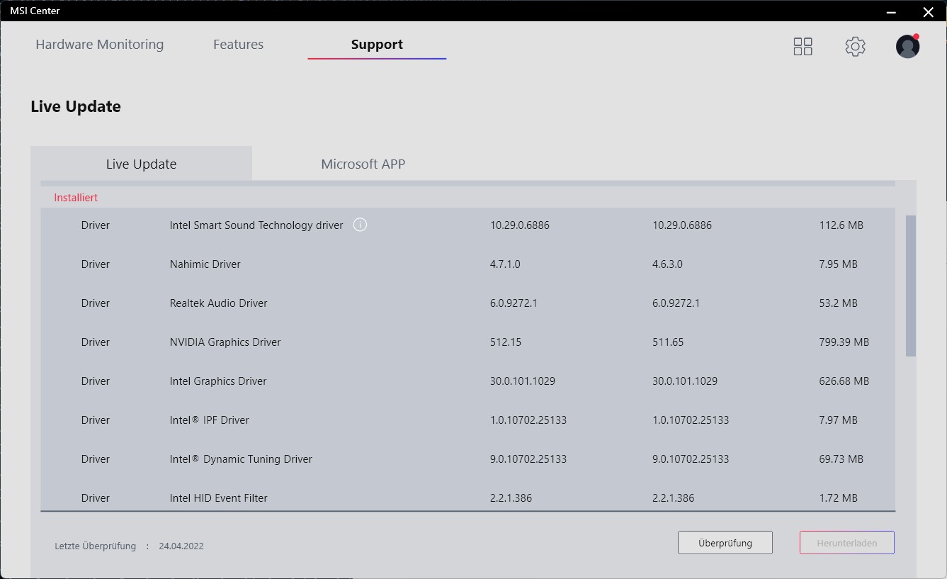The width and height of the screenshot is (947, 579).
Task: Click the 7.97 MB size value
Action: pyautogui.click(x=839, y=420)
